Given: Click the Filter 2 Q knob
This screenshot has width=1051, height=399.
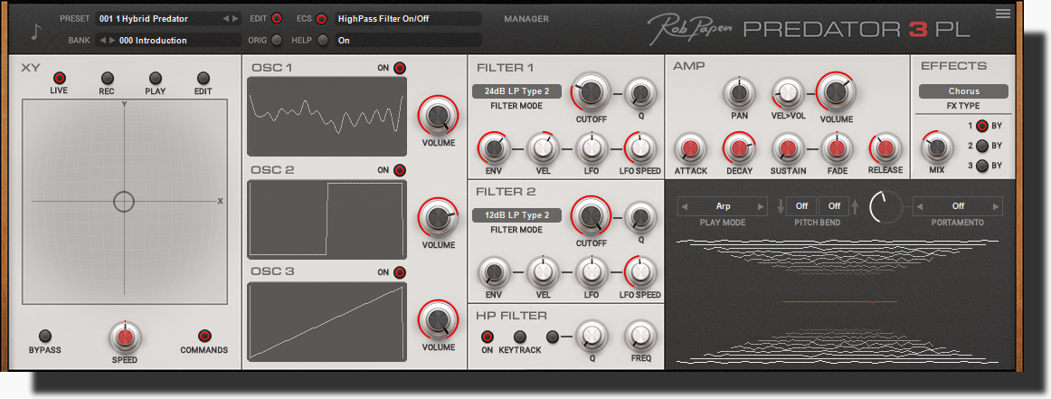Looking at the screenshot, I should pos(640,216).
